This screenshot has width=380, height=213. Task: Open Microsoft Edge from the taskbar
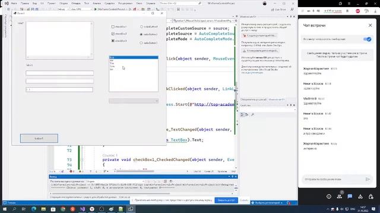coord(34,209)
